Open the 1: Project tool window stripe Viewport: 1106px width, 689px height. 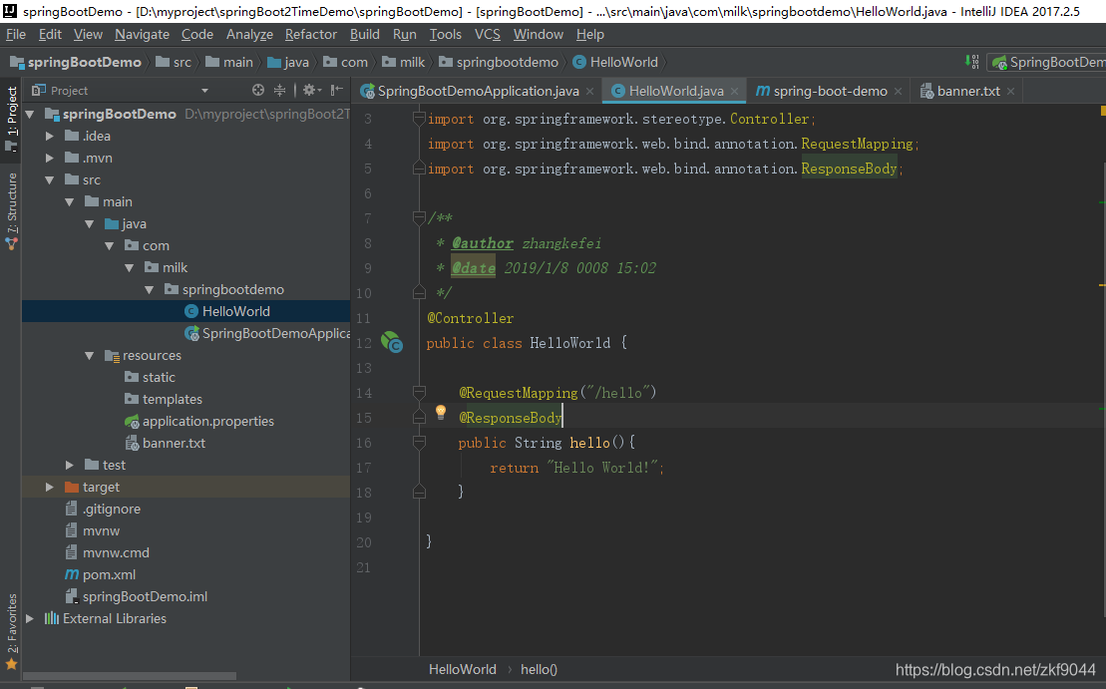click(11, 119)
